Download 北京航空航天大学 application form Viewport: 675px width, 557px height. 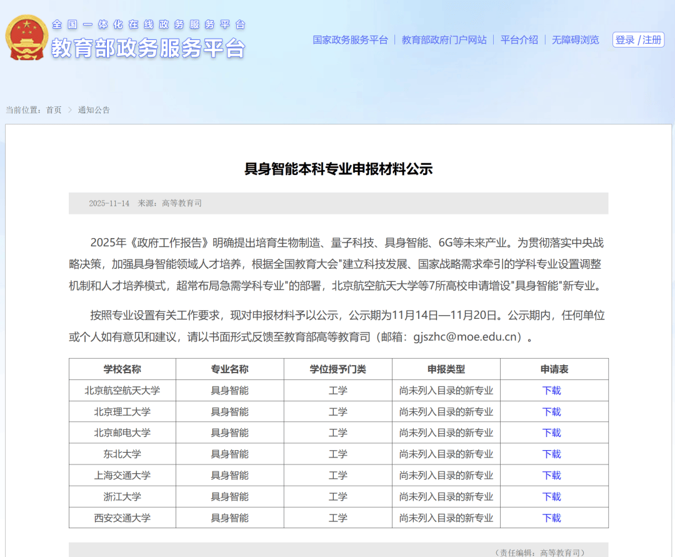tap(551, 391)
